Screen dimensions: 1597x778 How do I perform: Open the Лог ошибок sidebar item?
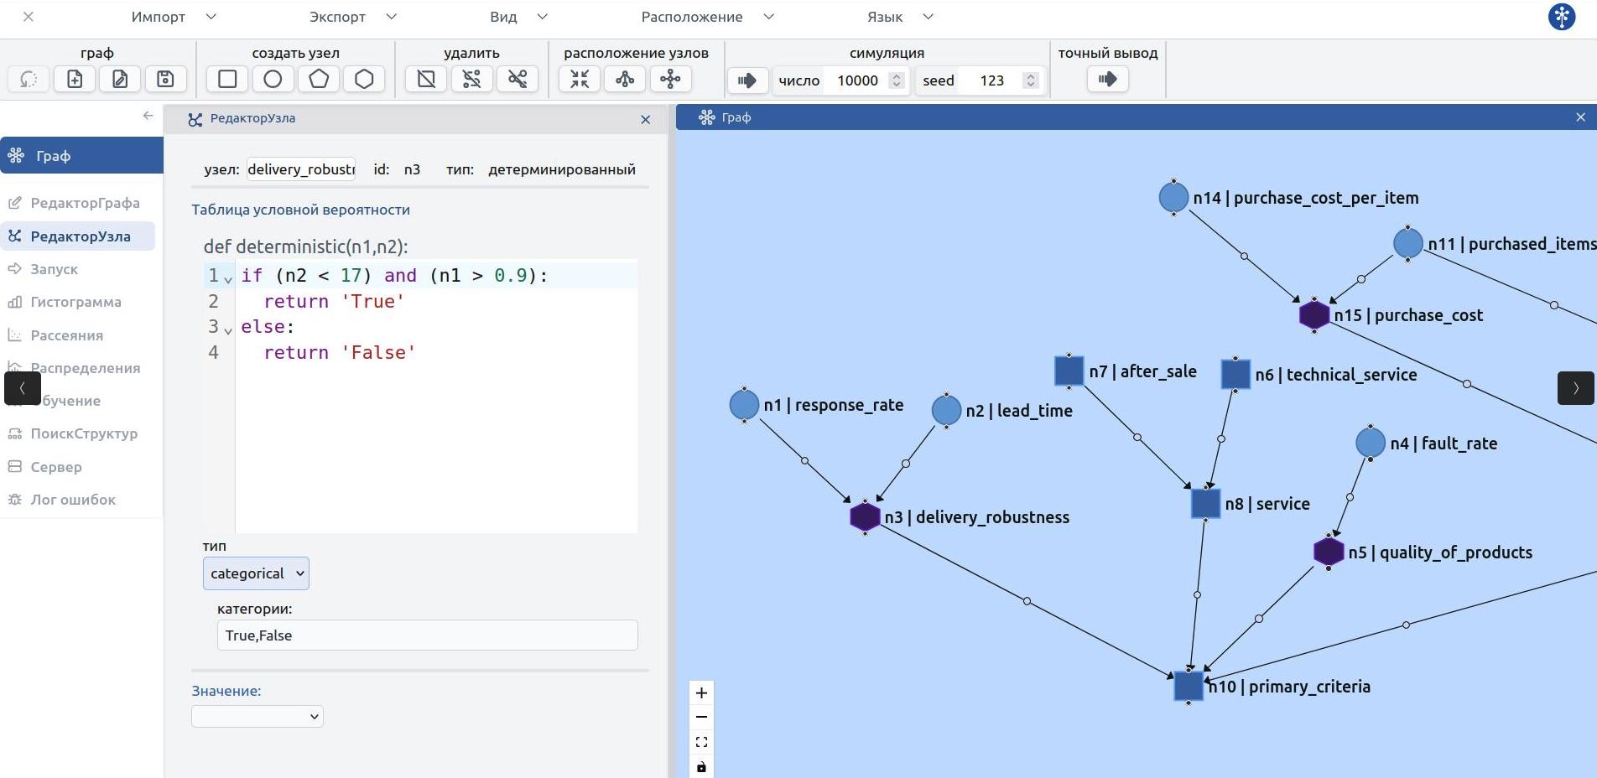73,500
